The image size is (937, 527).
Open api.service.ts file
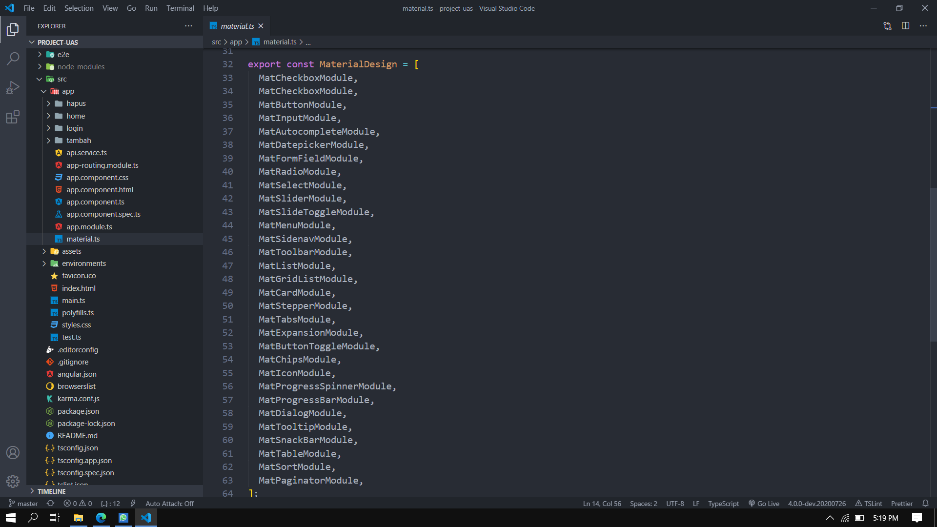pyautogui.click(x=86, y=153)
